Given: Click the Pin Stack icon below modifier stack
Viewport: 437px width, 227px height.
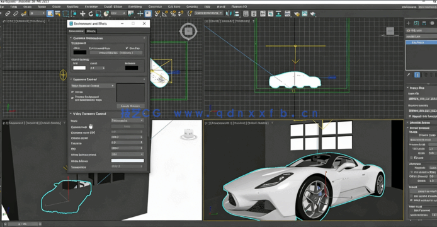Looking at the screenshot, I should click(409, 75).
